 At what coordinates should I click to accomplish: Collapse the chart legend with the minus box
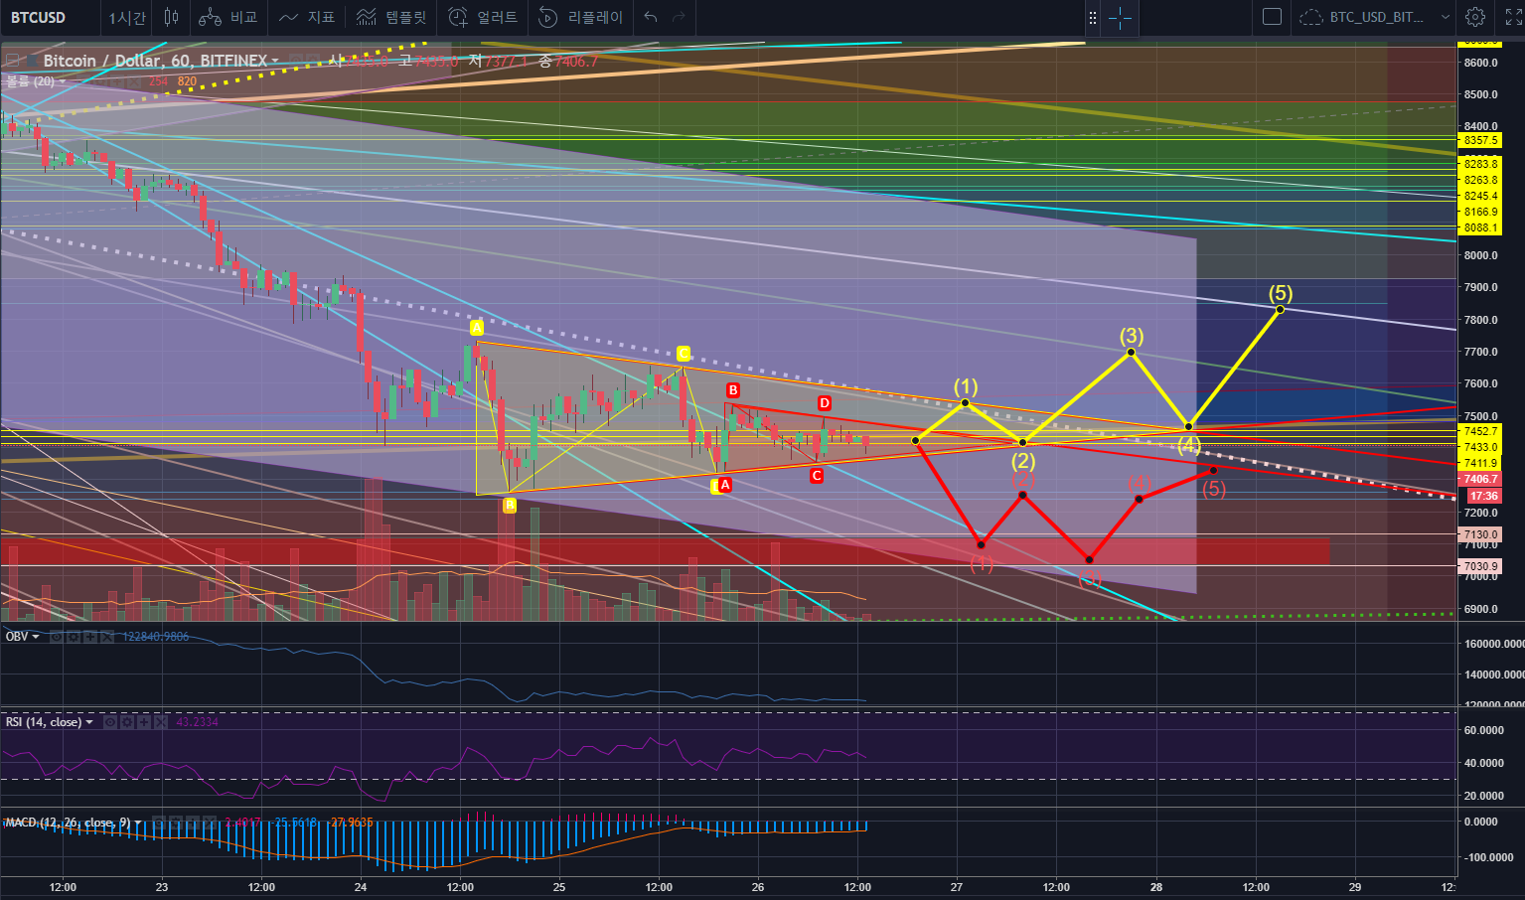coord(12,61)
